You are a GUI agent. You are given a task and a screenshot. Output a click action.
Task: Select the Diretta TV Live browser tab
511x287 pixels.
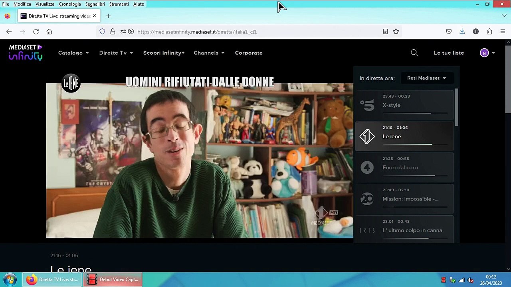[58, 16]
